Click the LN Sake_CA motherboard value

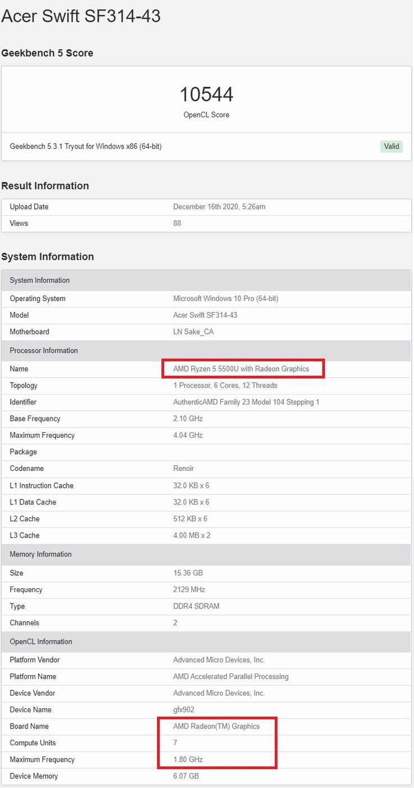tap(194, 332)
